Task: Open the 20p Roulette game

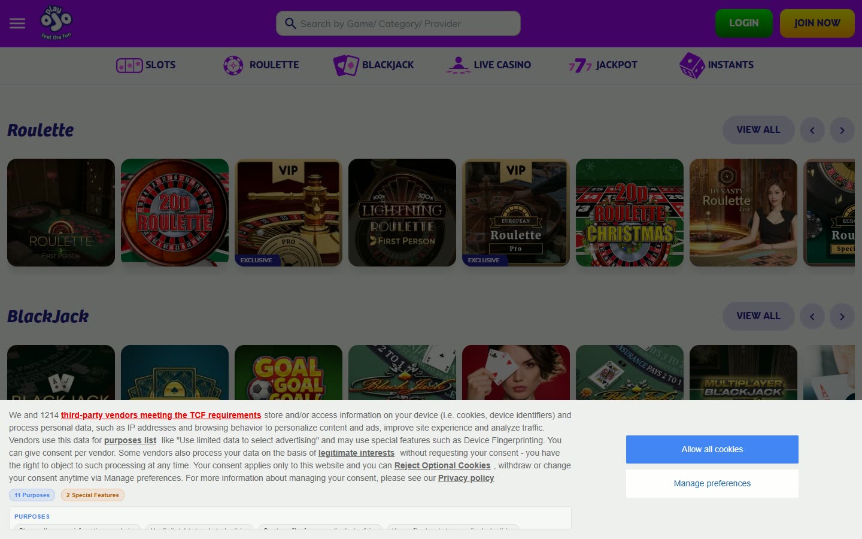Action: (175, 213)
